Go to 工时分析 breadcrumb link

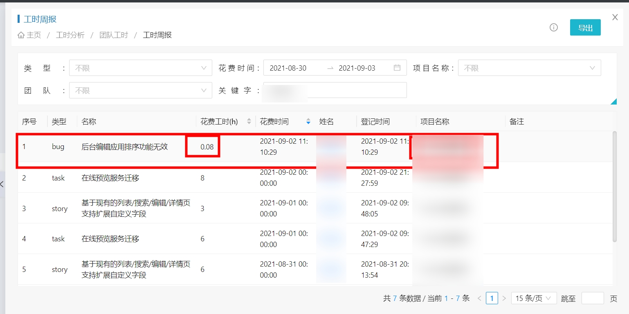coord(70,35)
